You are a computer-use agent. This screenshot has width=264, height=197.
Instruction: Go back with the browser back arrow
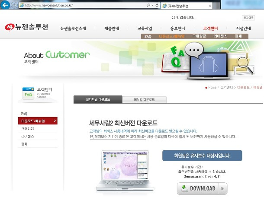5,5
